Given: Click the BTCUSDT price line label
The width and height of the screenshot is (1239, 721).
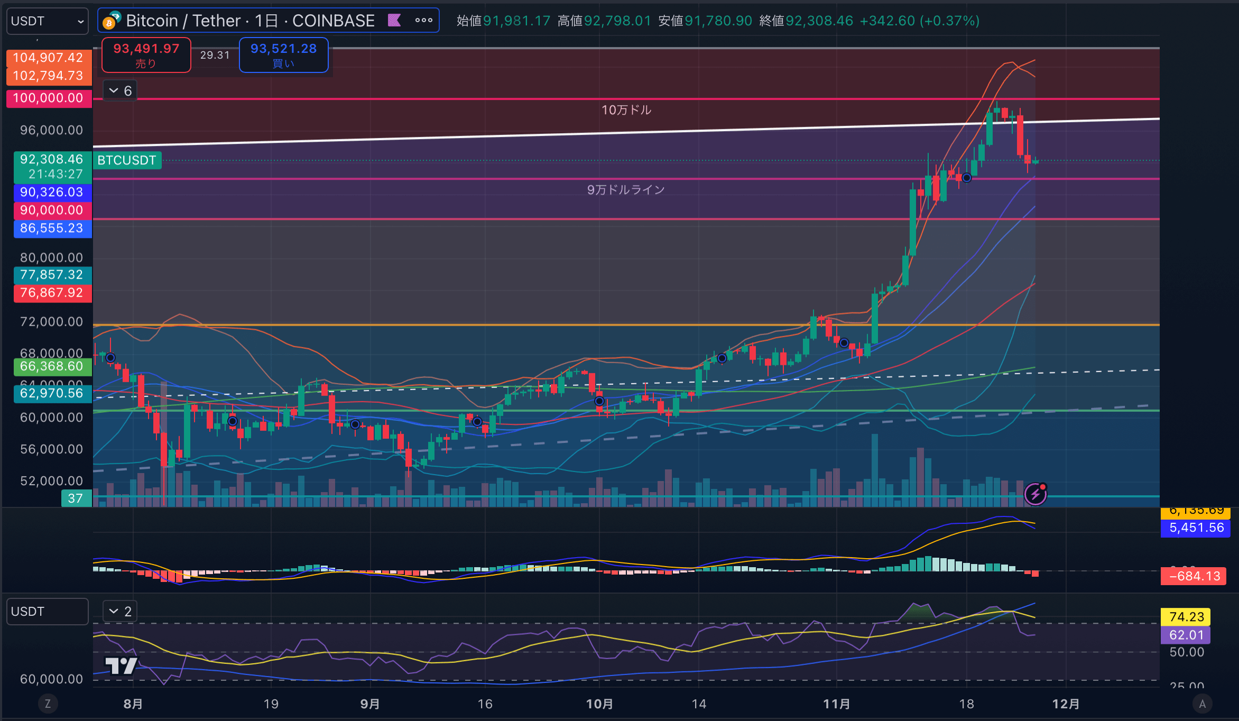Looking at the screenshot, I should (127, 160).
